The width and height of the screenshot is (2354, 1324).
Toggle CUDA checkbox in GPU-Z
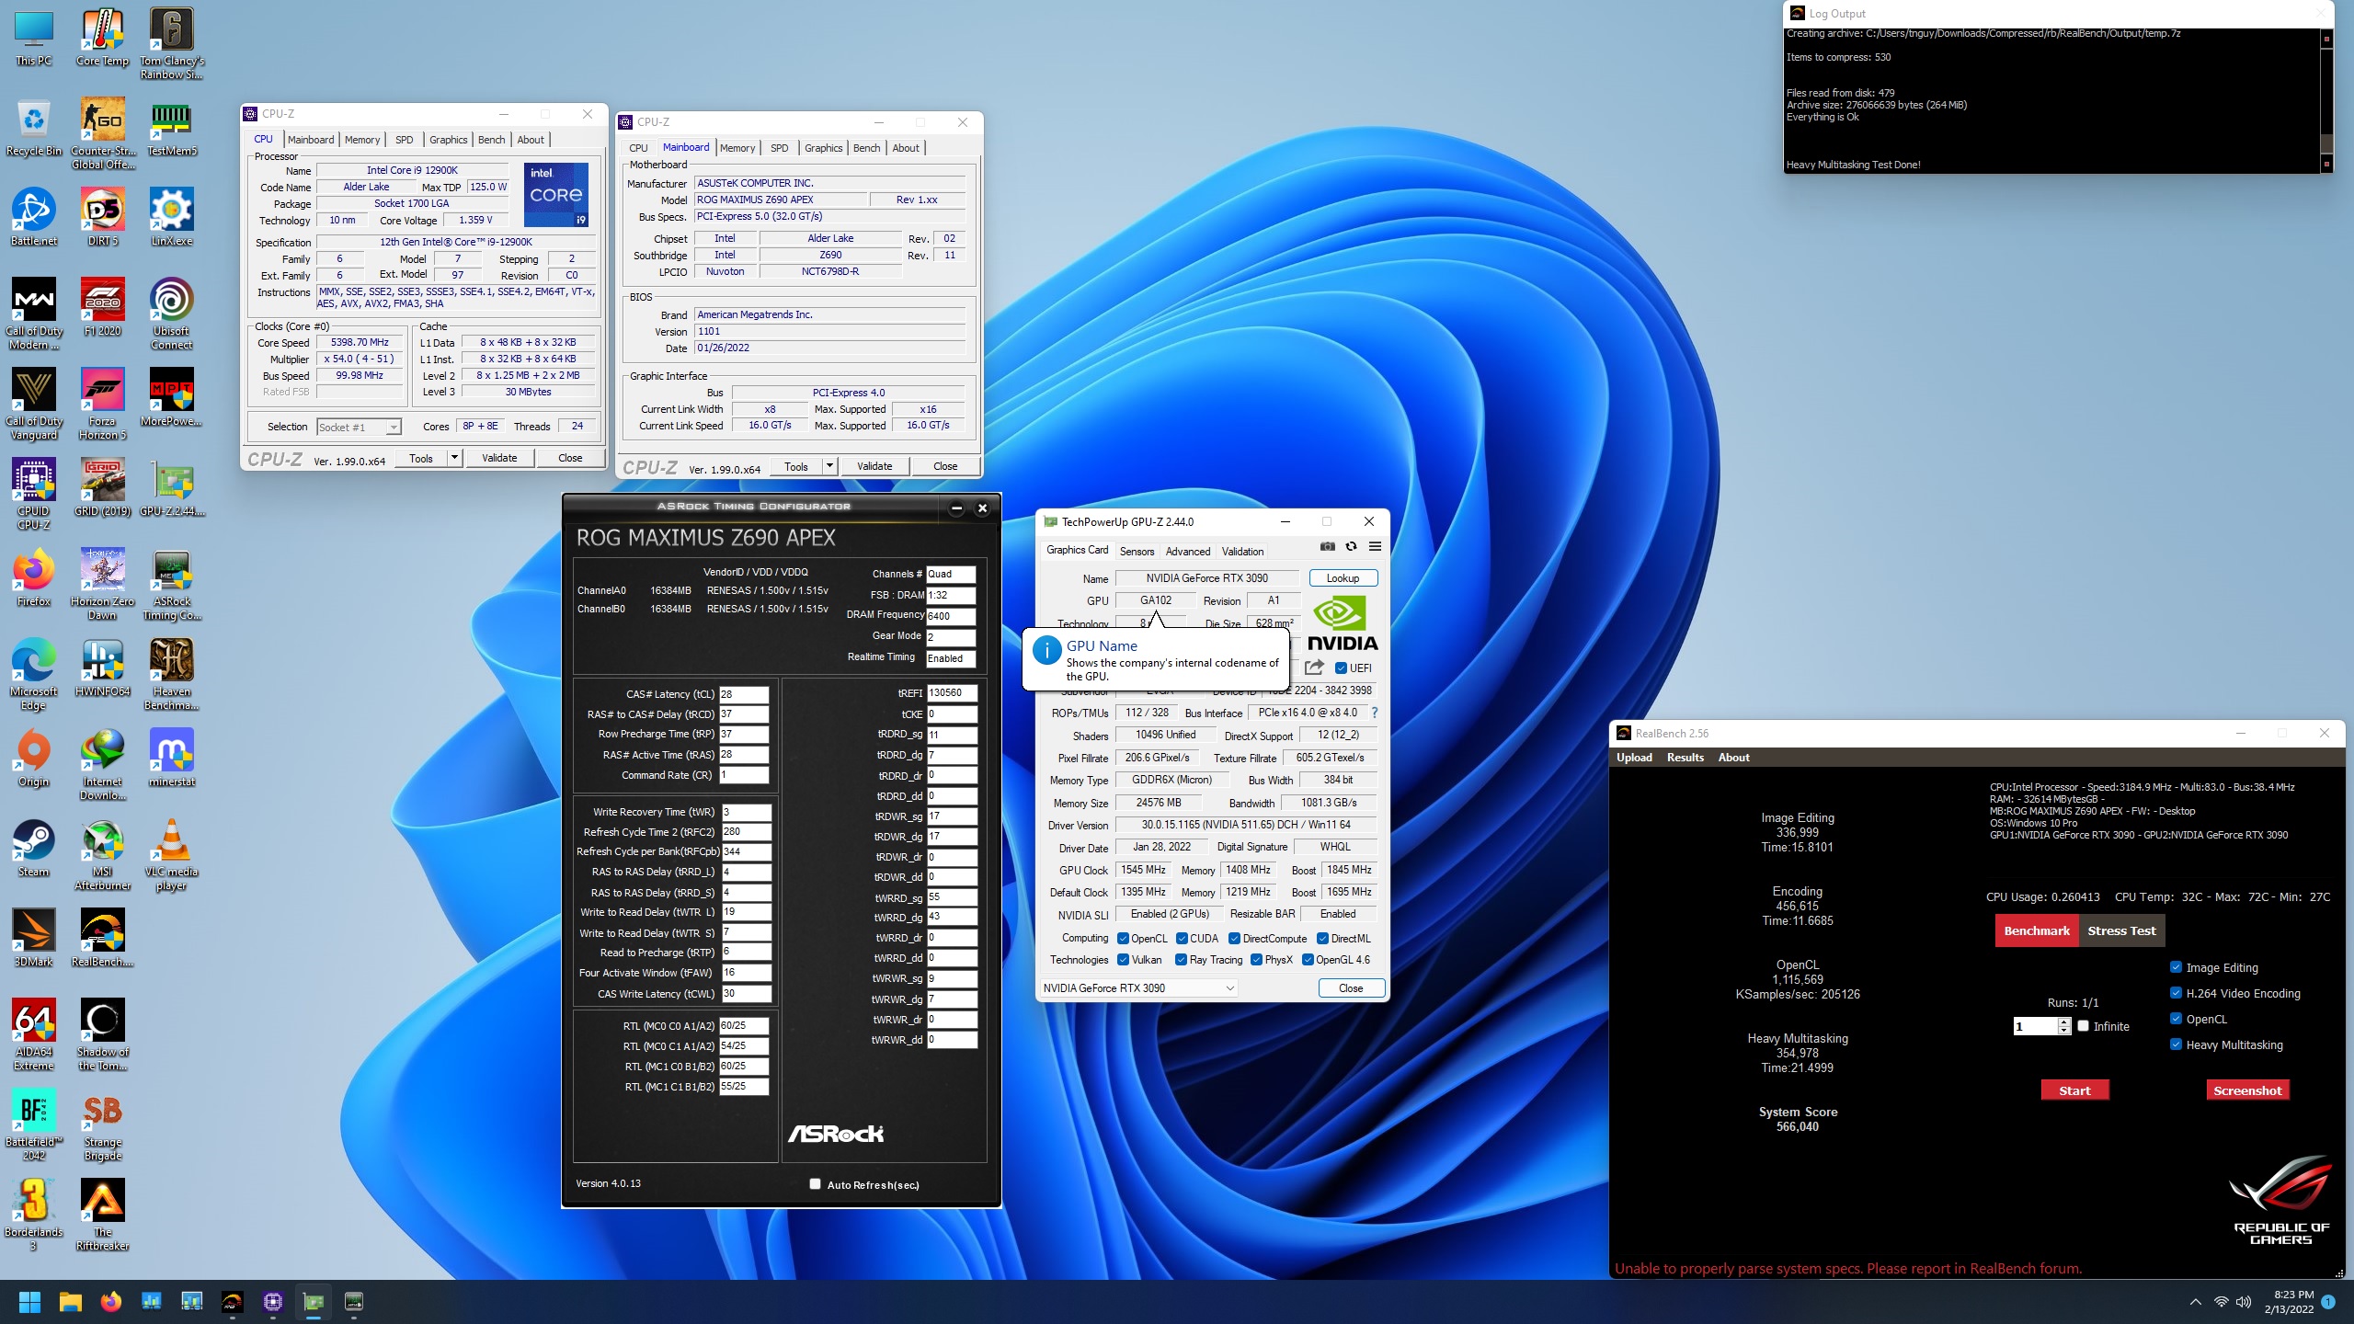[1182, 939]
